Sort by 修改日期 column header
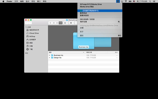Screen dimensions: 158x99 click(x=96, y=52)
